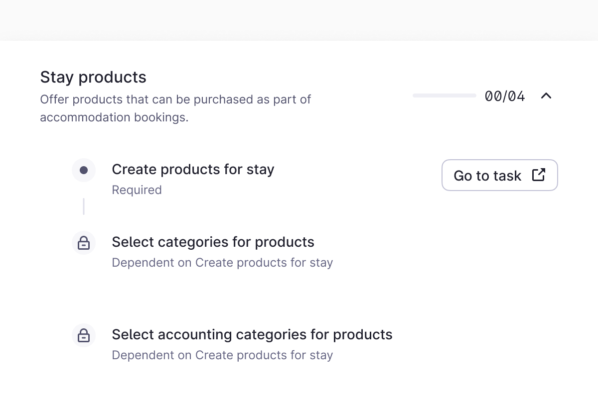Click the external link icon in Go to task
Screen dimensions: 598x398
539,175
